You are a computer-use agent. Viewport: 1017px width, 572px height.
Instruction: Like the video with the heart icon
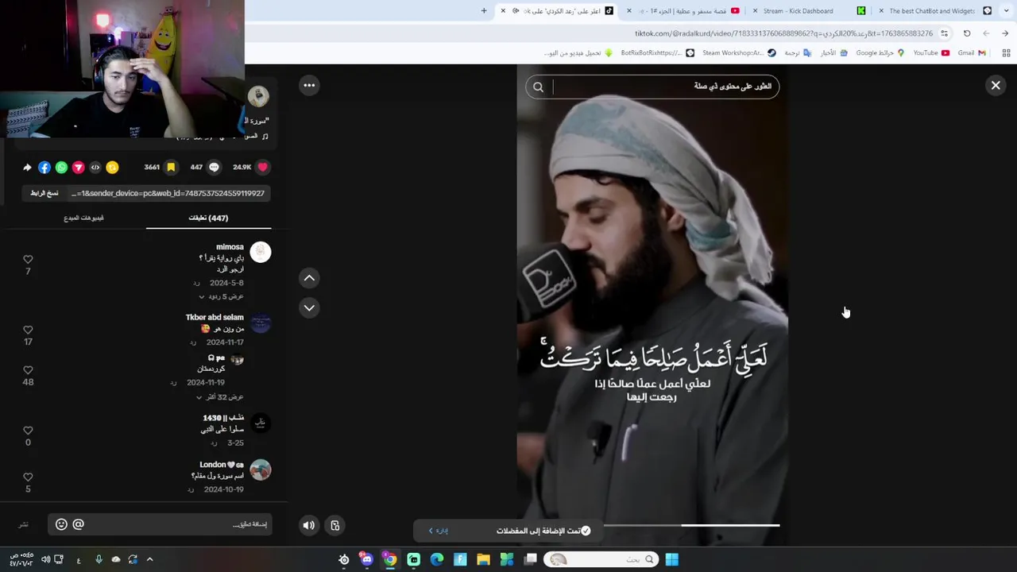click(x=262, y=168)
